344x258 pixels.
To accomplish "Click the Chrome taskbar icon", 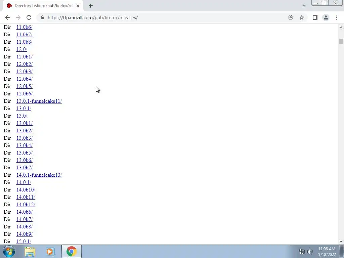I will (x=71, y=251).
